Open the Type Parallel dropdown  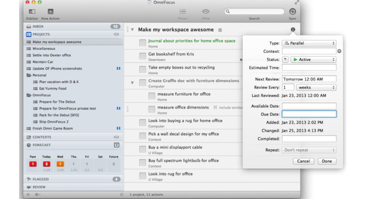coord(309,43)
